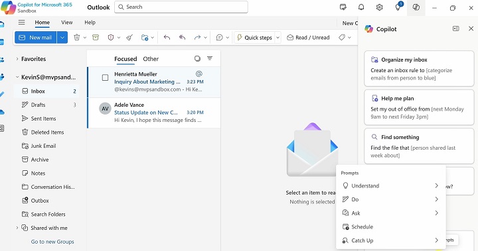Open the Help ribbon tab

coord(90,23)
